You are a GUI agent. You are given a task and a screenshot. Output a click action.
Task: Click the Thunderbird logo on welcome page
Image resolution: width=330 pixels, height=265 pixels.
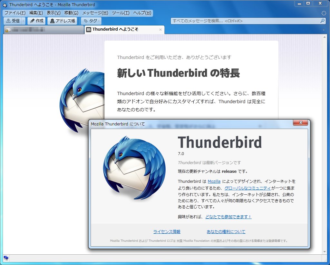point(82,101)
